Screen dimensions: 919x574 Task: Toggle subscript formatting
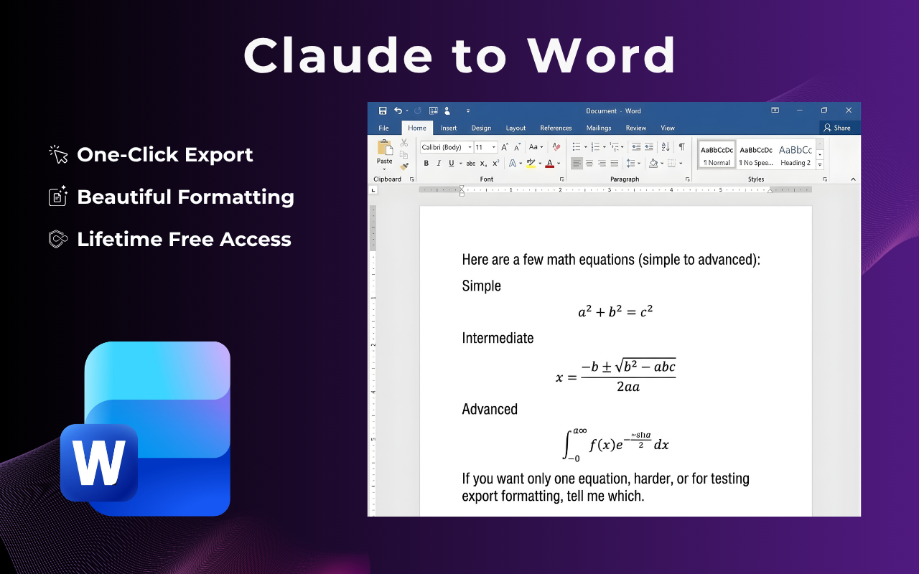483,164
